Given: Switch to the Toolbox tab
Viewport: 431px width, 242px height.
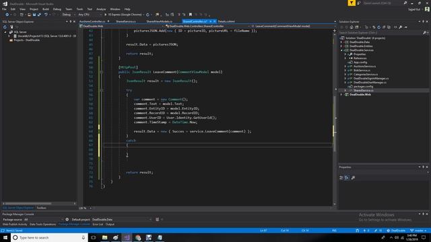Looking at the screenshot, I should point(42,208).
